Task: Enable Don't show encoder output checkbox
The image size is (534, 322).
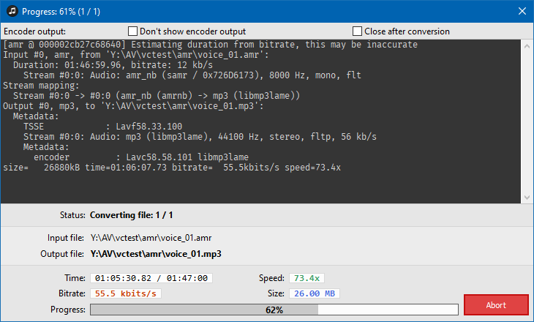Action: [x=132, y=31]
